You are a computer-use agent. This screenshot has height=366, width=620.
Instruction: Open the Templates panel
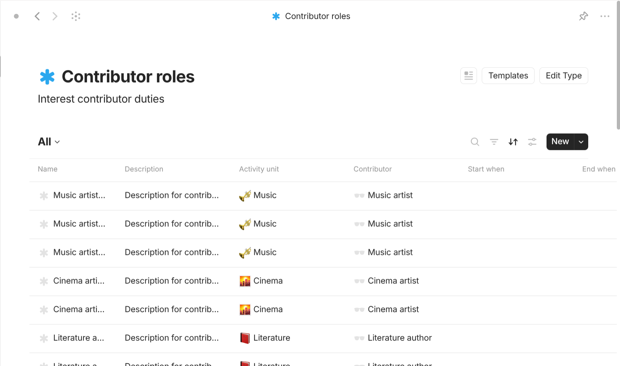pos(508,75)
